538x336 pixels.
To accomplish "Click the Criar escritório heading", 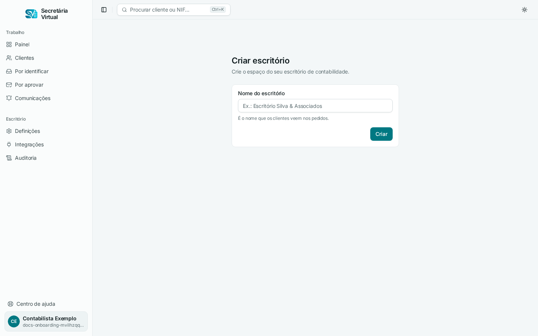I will click(260, 60).
